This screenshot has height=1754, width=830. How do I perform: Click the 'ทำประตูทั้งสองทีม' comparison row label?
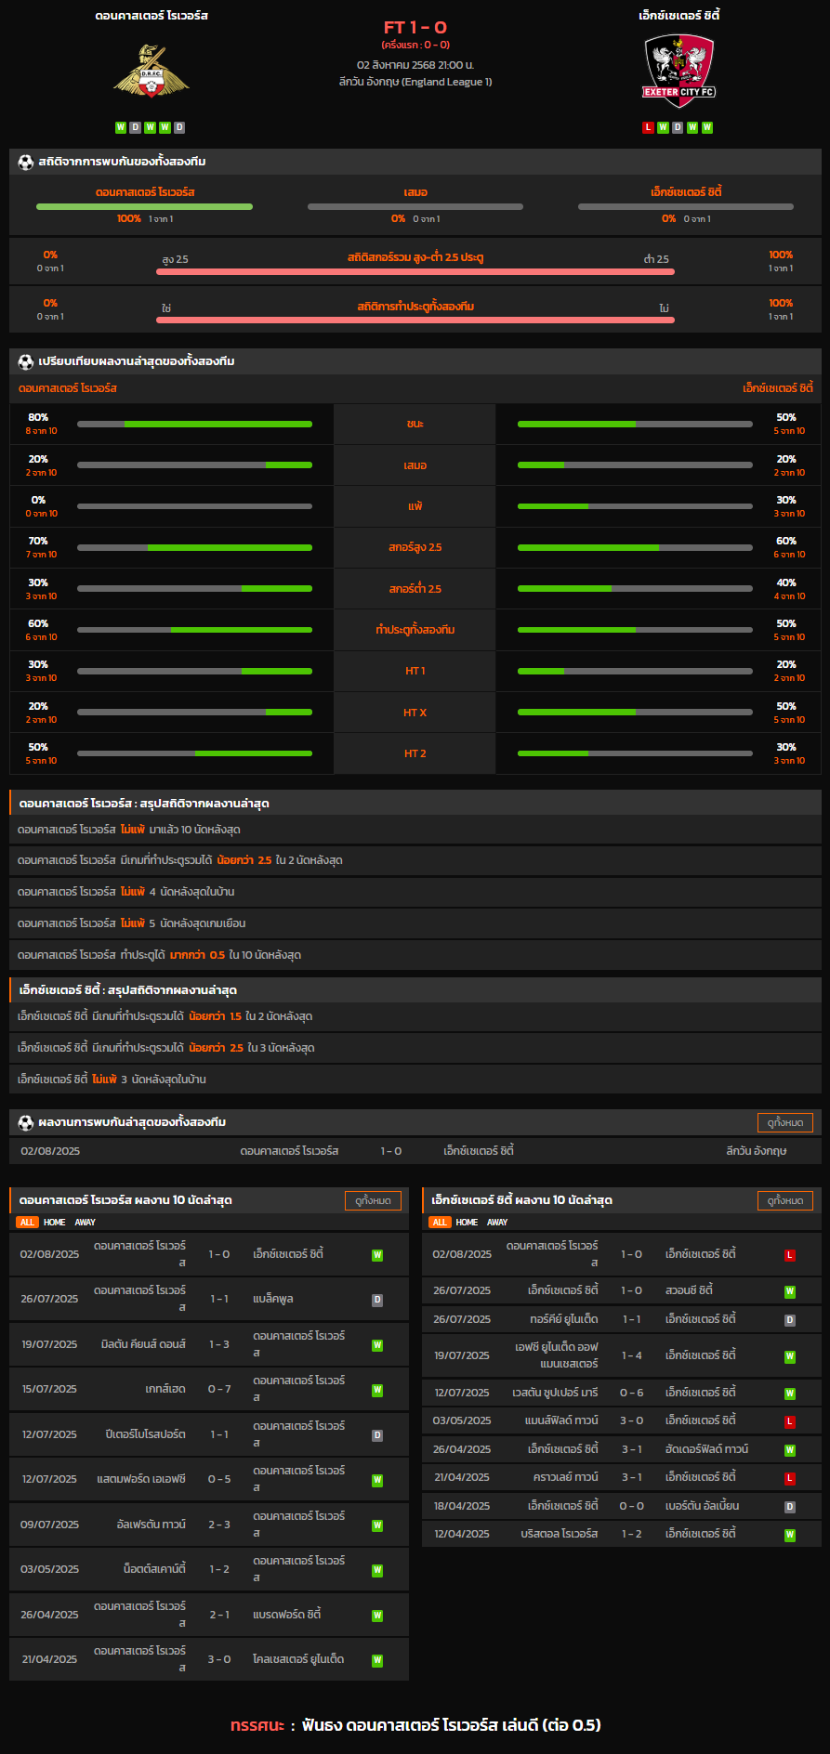(x=415, y=630)
